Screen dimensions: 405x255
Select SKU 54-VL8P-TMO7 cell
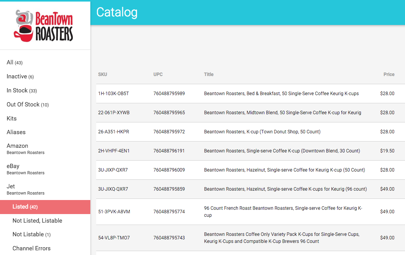tap(114, 238)
